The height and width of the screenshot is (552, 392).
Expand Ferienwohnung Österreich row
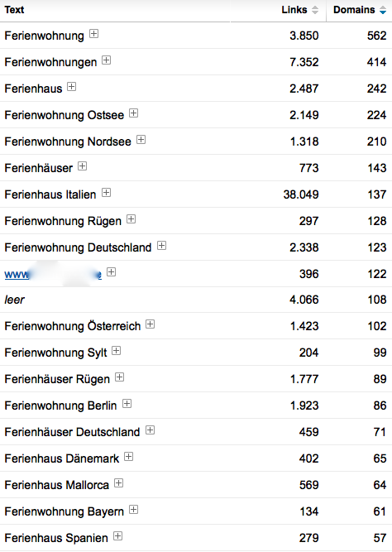tap(150, 324)
